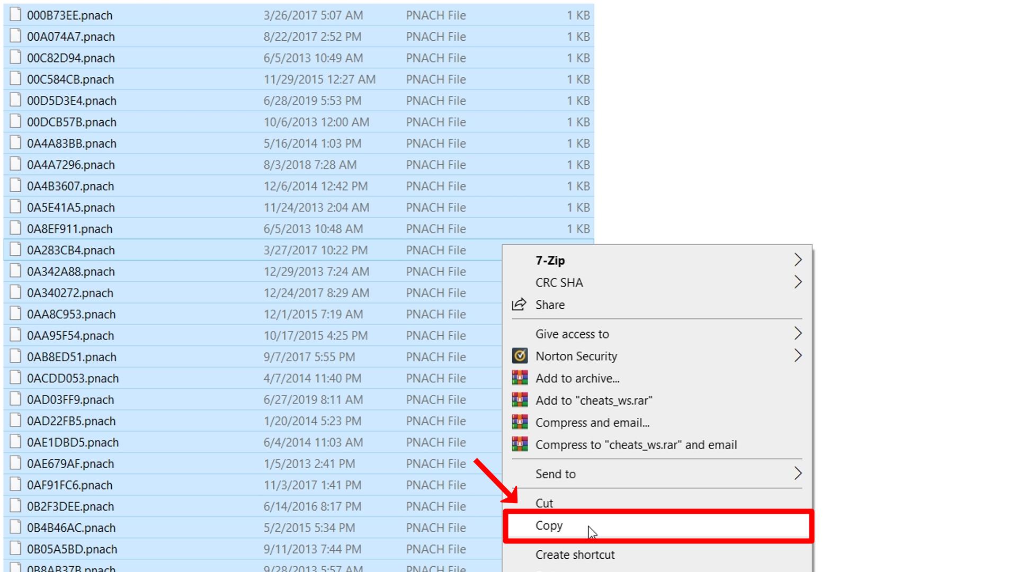Select the 00DCB57B.pnach filename
1017x572 pixels.
tap(72, 122)
